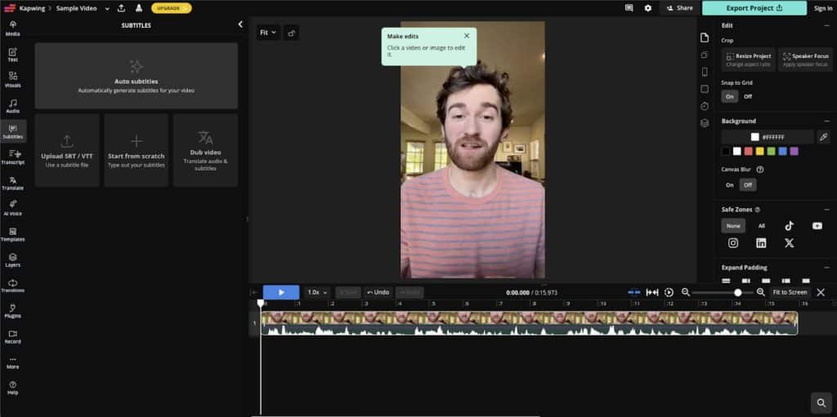The image size is (837, 417).
Task: Select the YouTube safe zone icon
Action: [x=817, y=225]
